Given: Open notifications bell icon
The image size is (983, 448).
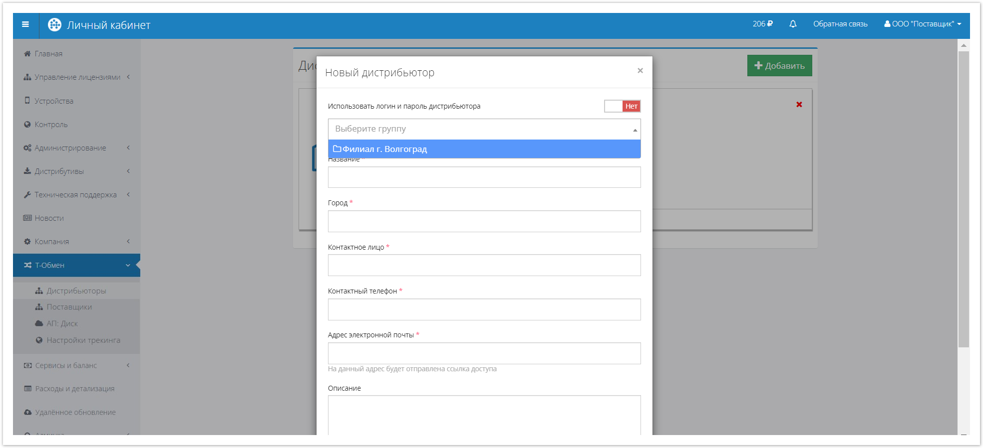Looking at the screenshot, I should (793, 24).
